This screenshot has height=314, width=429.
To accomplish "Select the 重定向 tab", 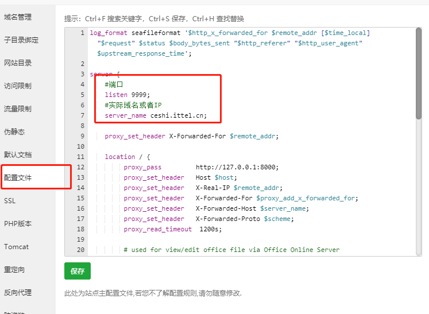I will (x=14, y=270).
